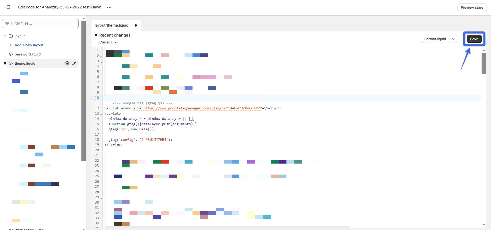Click Add a new layout link

tap(29, 45)
